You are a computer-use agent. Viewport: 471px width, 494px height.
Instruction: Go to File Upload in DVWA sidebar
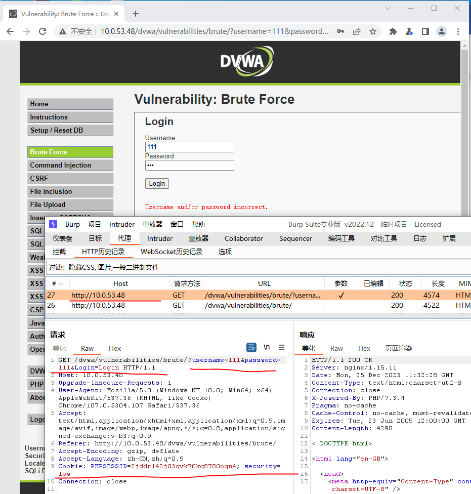(70, 205)
